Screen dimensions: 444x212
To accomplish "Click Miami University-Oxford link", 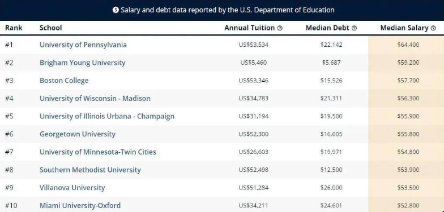I will click(x=80, y=205).
